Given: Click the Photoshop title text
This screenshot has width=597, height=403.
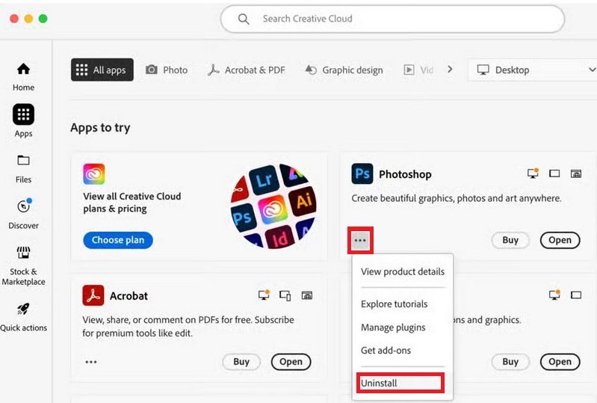Looking at the screenshot, I should [405, 174].
